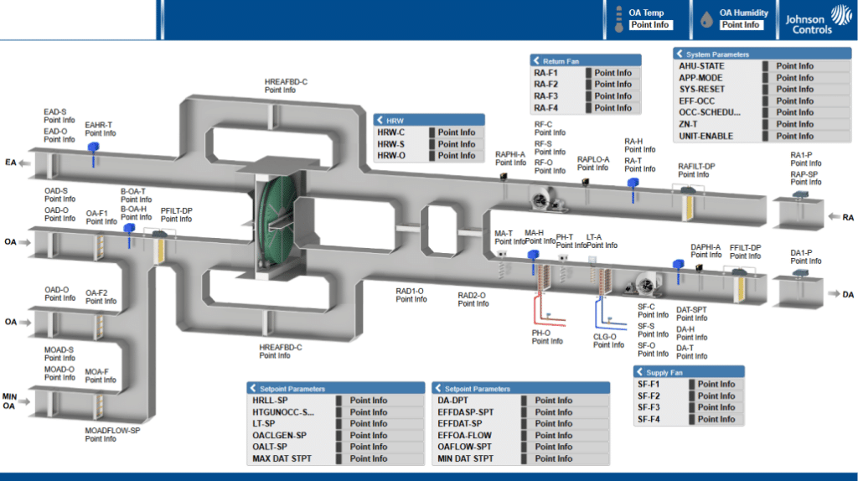858x481 pixels.
Task: Click the supply fan blower graphic
Action: coord(644,284)
